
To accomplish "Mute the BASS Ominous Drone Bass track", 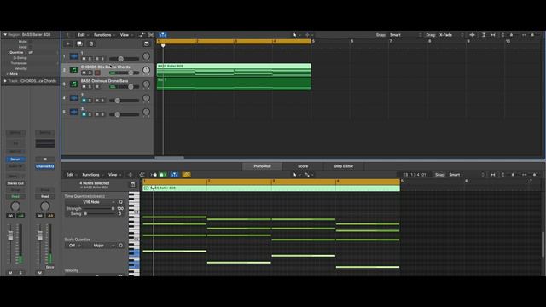I will 84,87.
